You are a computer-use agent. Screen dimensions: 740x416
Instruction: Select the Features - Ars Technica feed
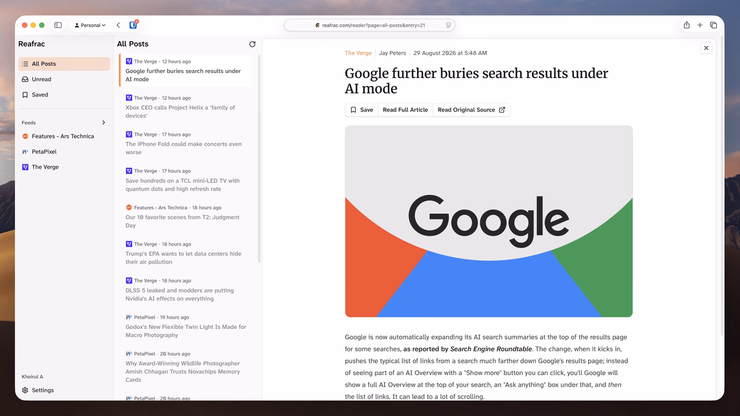(64, 136)
